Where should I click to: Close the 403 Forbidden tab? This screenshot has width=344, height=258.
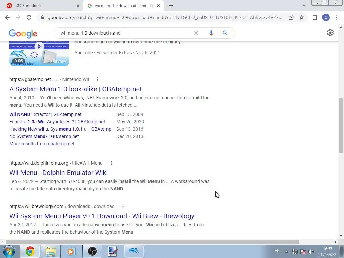pyautogui.click(x=78, y=6)
